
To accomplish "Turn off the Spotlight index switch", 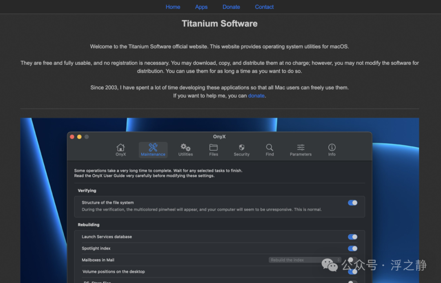I will coord(352,248).
